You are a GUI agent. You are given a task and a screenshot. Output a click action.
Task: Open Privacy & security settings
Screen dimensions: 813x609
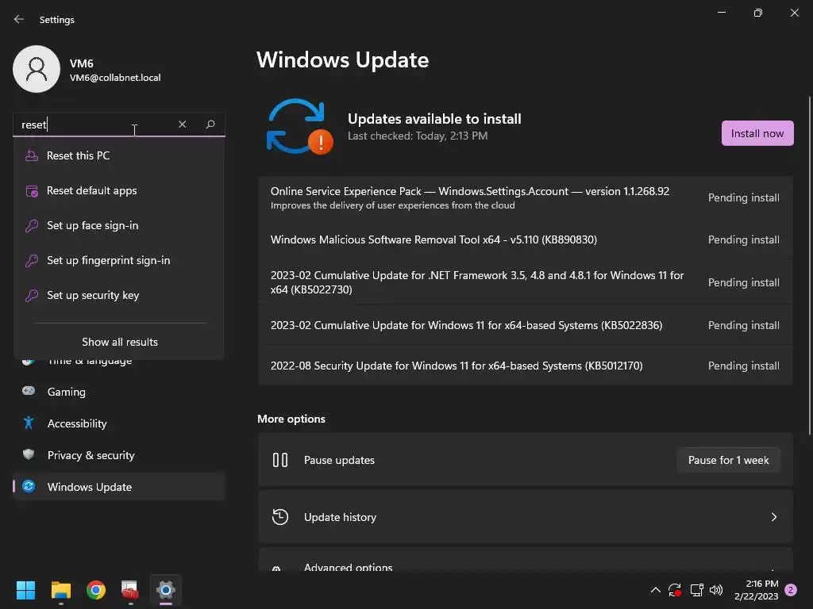[119, 455]
